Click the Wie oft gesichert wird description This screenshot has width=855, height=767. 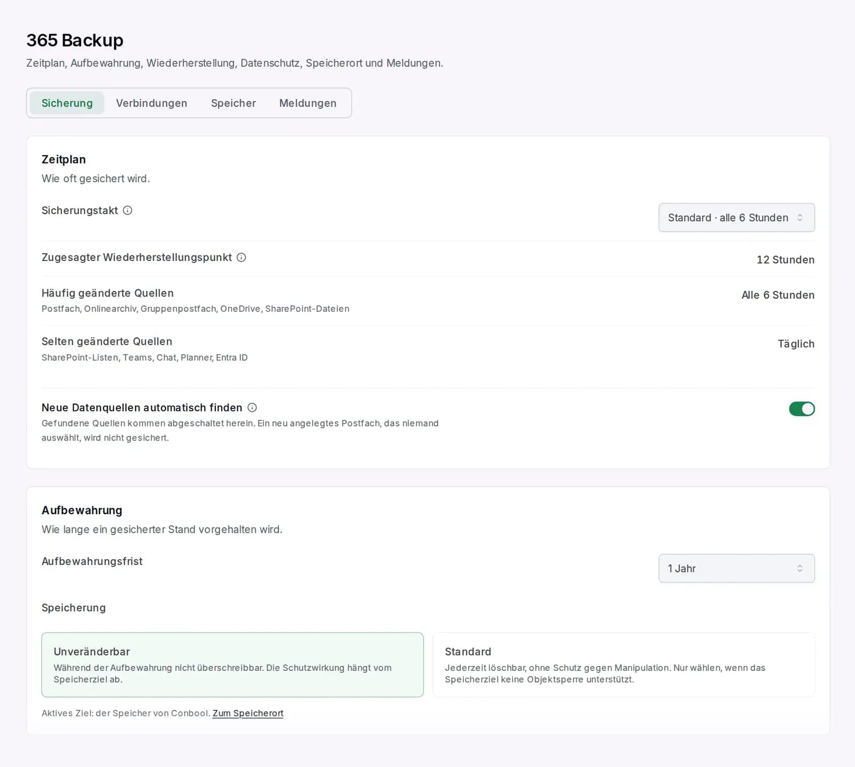click(x=96, y=179)
